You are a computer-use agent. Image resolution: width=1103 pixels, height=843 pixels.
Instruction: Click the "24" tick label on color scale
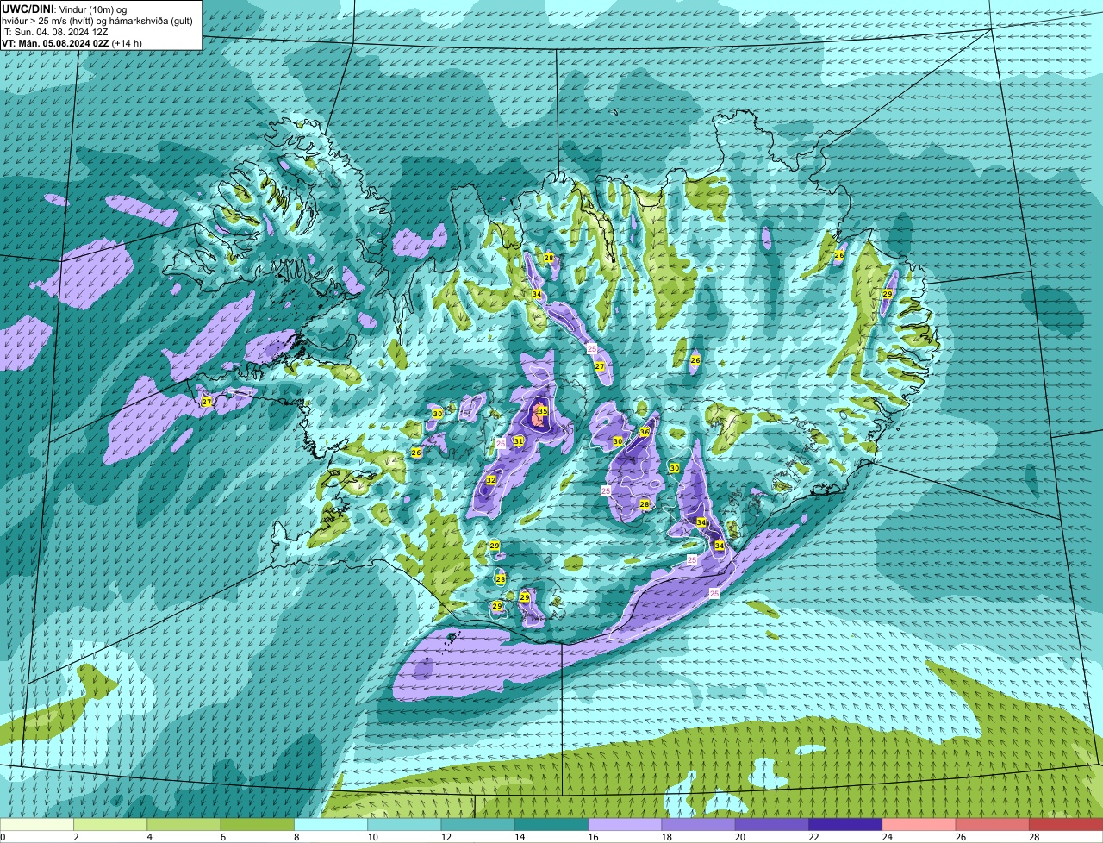pyautogui.click(x=887, y=837)
